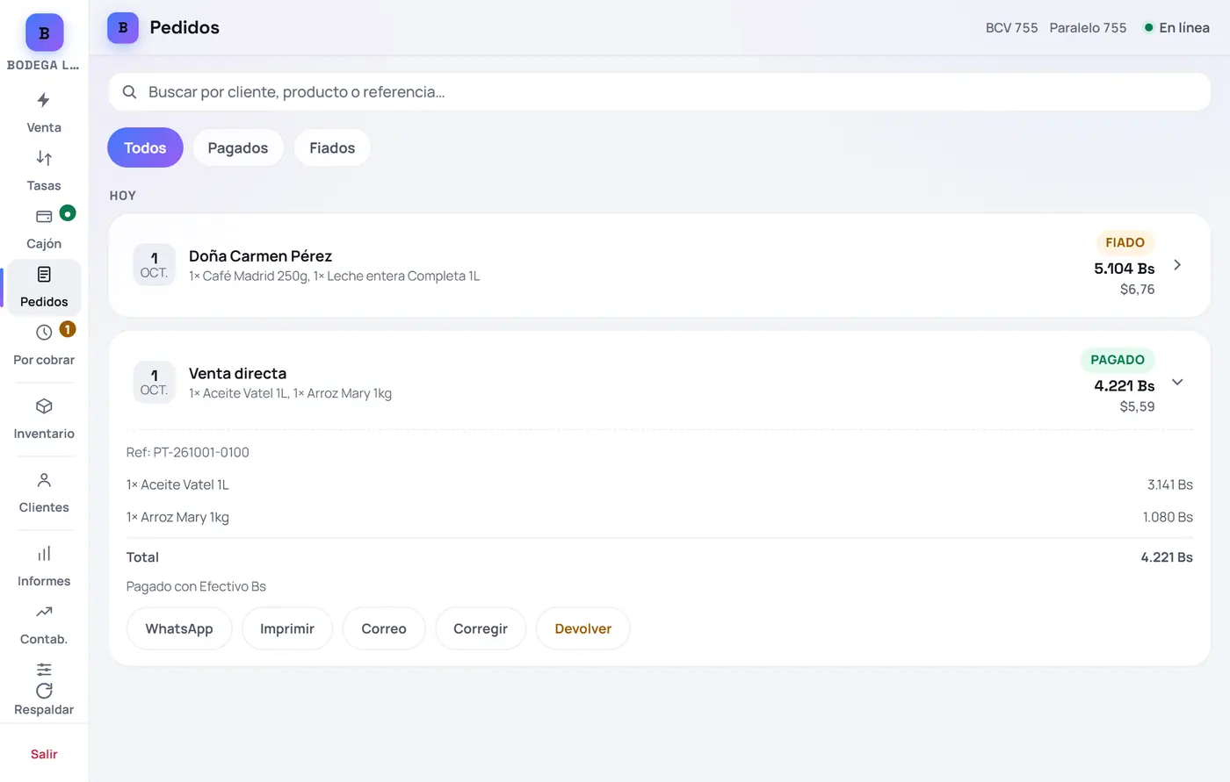
Task: Click Devolver to return the order
Action: pos(583,628)
